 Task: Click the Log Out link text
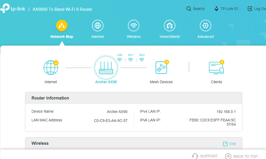[260, 9]
